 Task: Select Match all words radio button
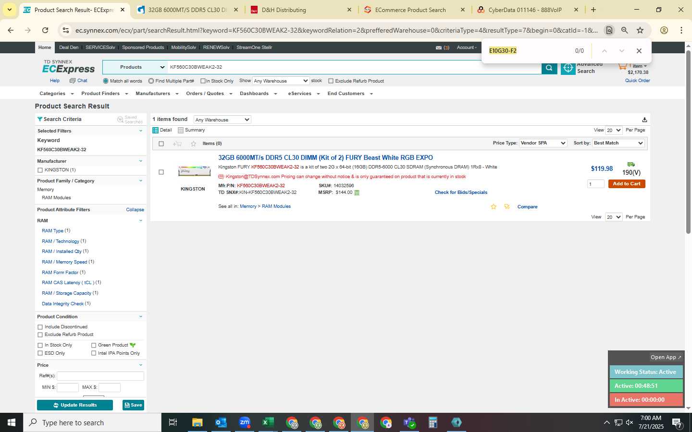click(106, 81)
